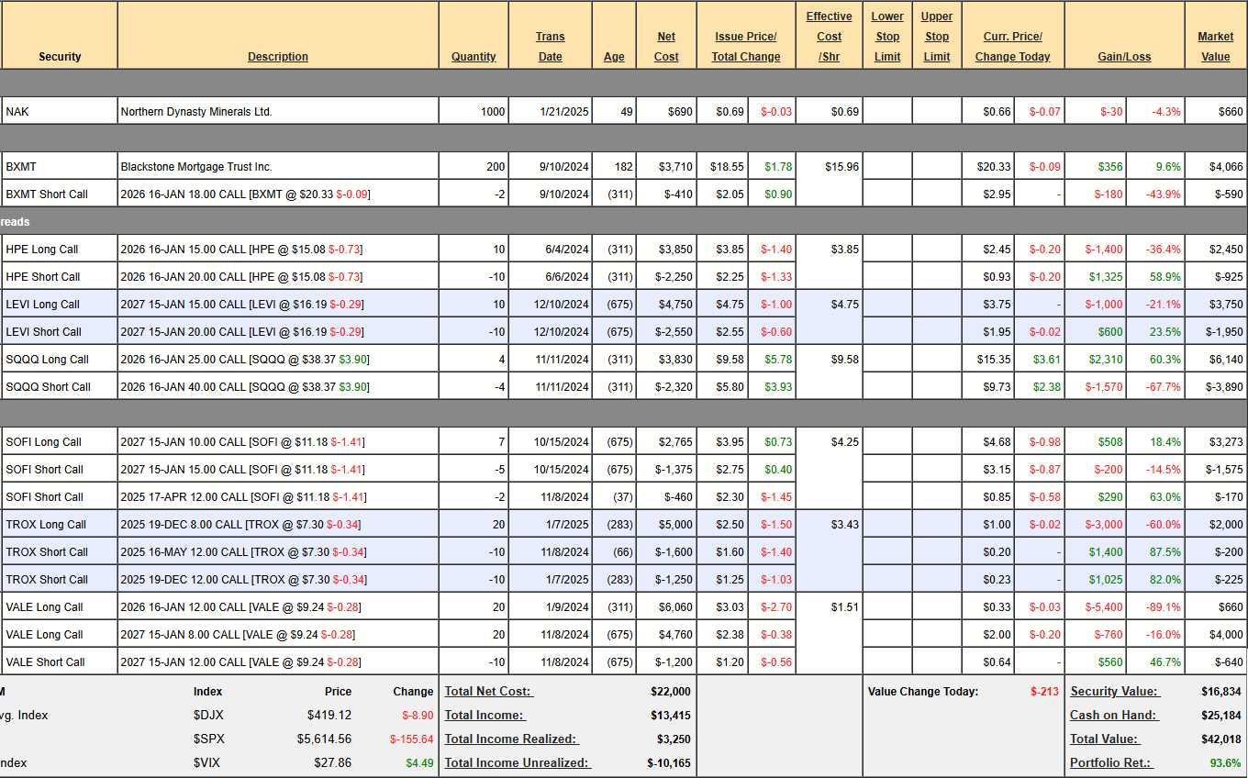Open the Effective Cost /Shr header
The height and width of the screenshot is (778, 1248).
[829, 37]
